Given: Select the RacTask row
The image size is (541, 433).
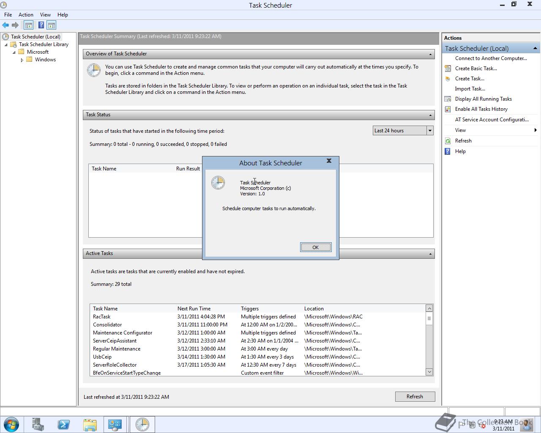Looking at the screenshot, I should tap(258, 317).
